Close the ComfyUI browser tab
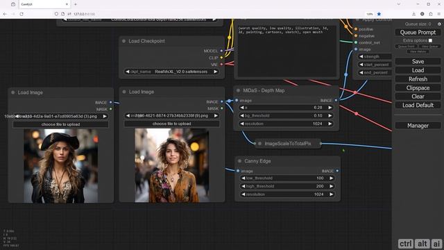 [x=67, y=4]
